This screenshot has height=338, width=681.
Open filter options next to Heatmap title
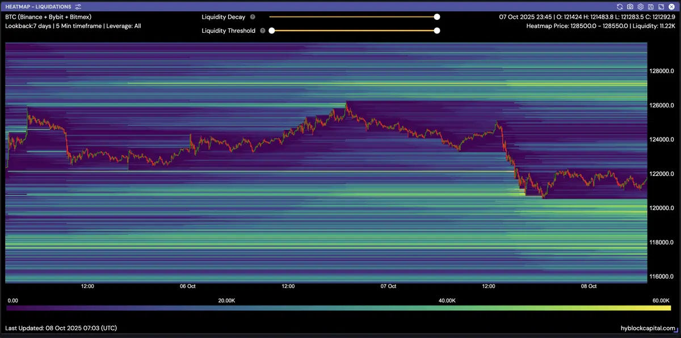click(78, 7)
